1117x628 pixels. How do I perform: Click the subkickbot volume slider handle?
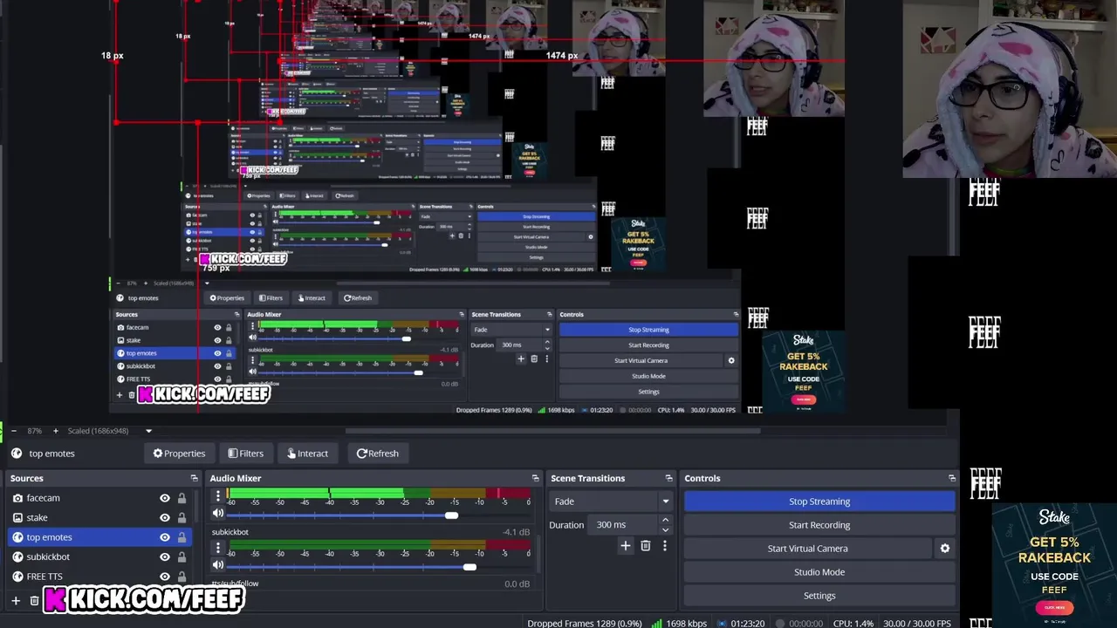pyautogui.click(x=469, y=568)
